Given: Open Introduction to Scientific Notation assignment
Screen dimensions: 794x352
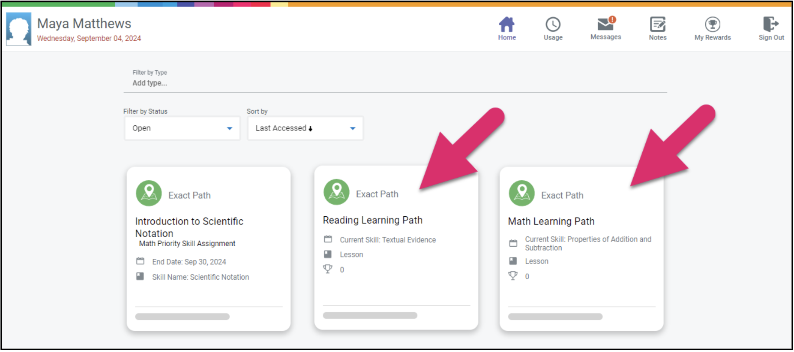Looking at the screenshot, I should pos(189,227).
